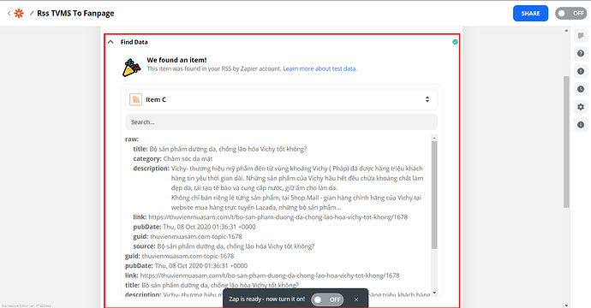Click the Rss TVMS To Fanpage title
Image resolution: width=591 pixels, height=308 pixels.
[75, 13]
